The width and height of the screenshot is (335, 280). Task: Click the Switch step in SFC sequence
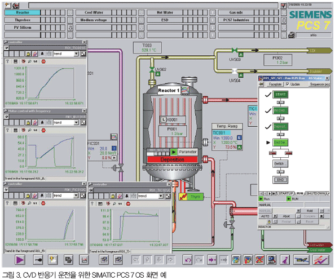(280, 164)
